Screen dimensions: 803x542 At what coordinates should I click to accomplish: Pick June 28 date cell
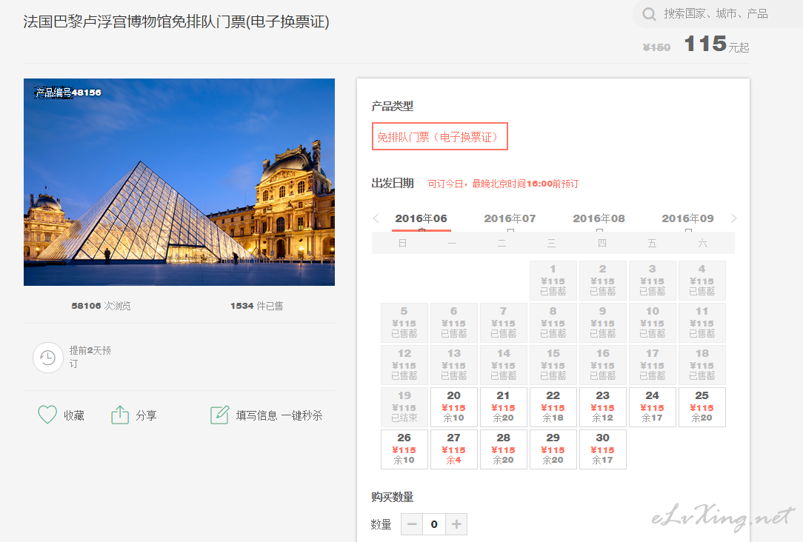coord(504,449)
